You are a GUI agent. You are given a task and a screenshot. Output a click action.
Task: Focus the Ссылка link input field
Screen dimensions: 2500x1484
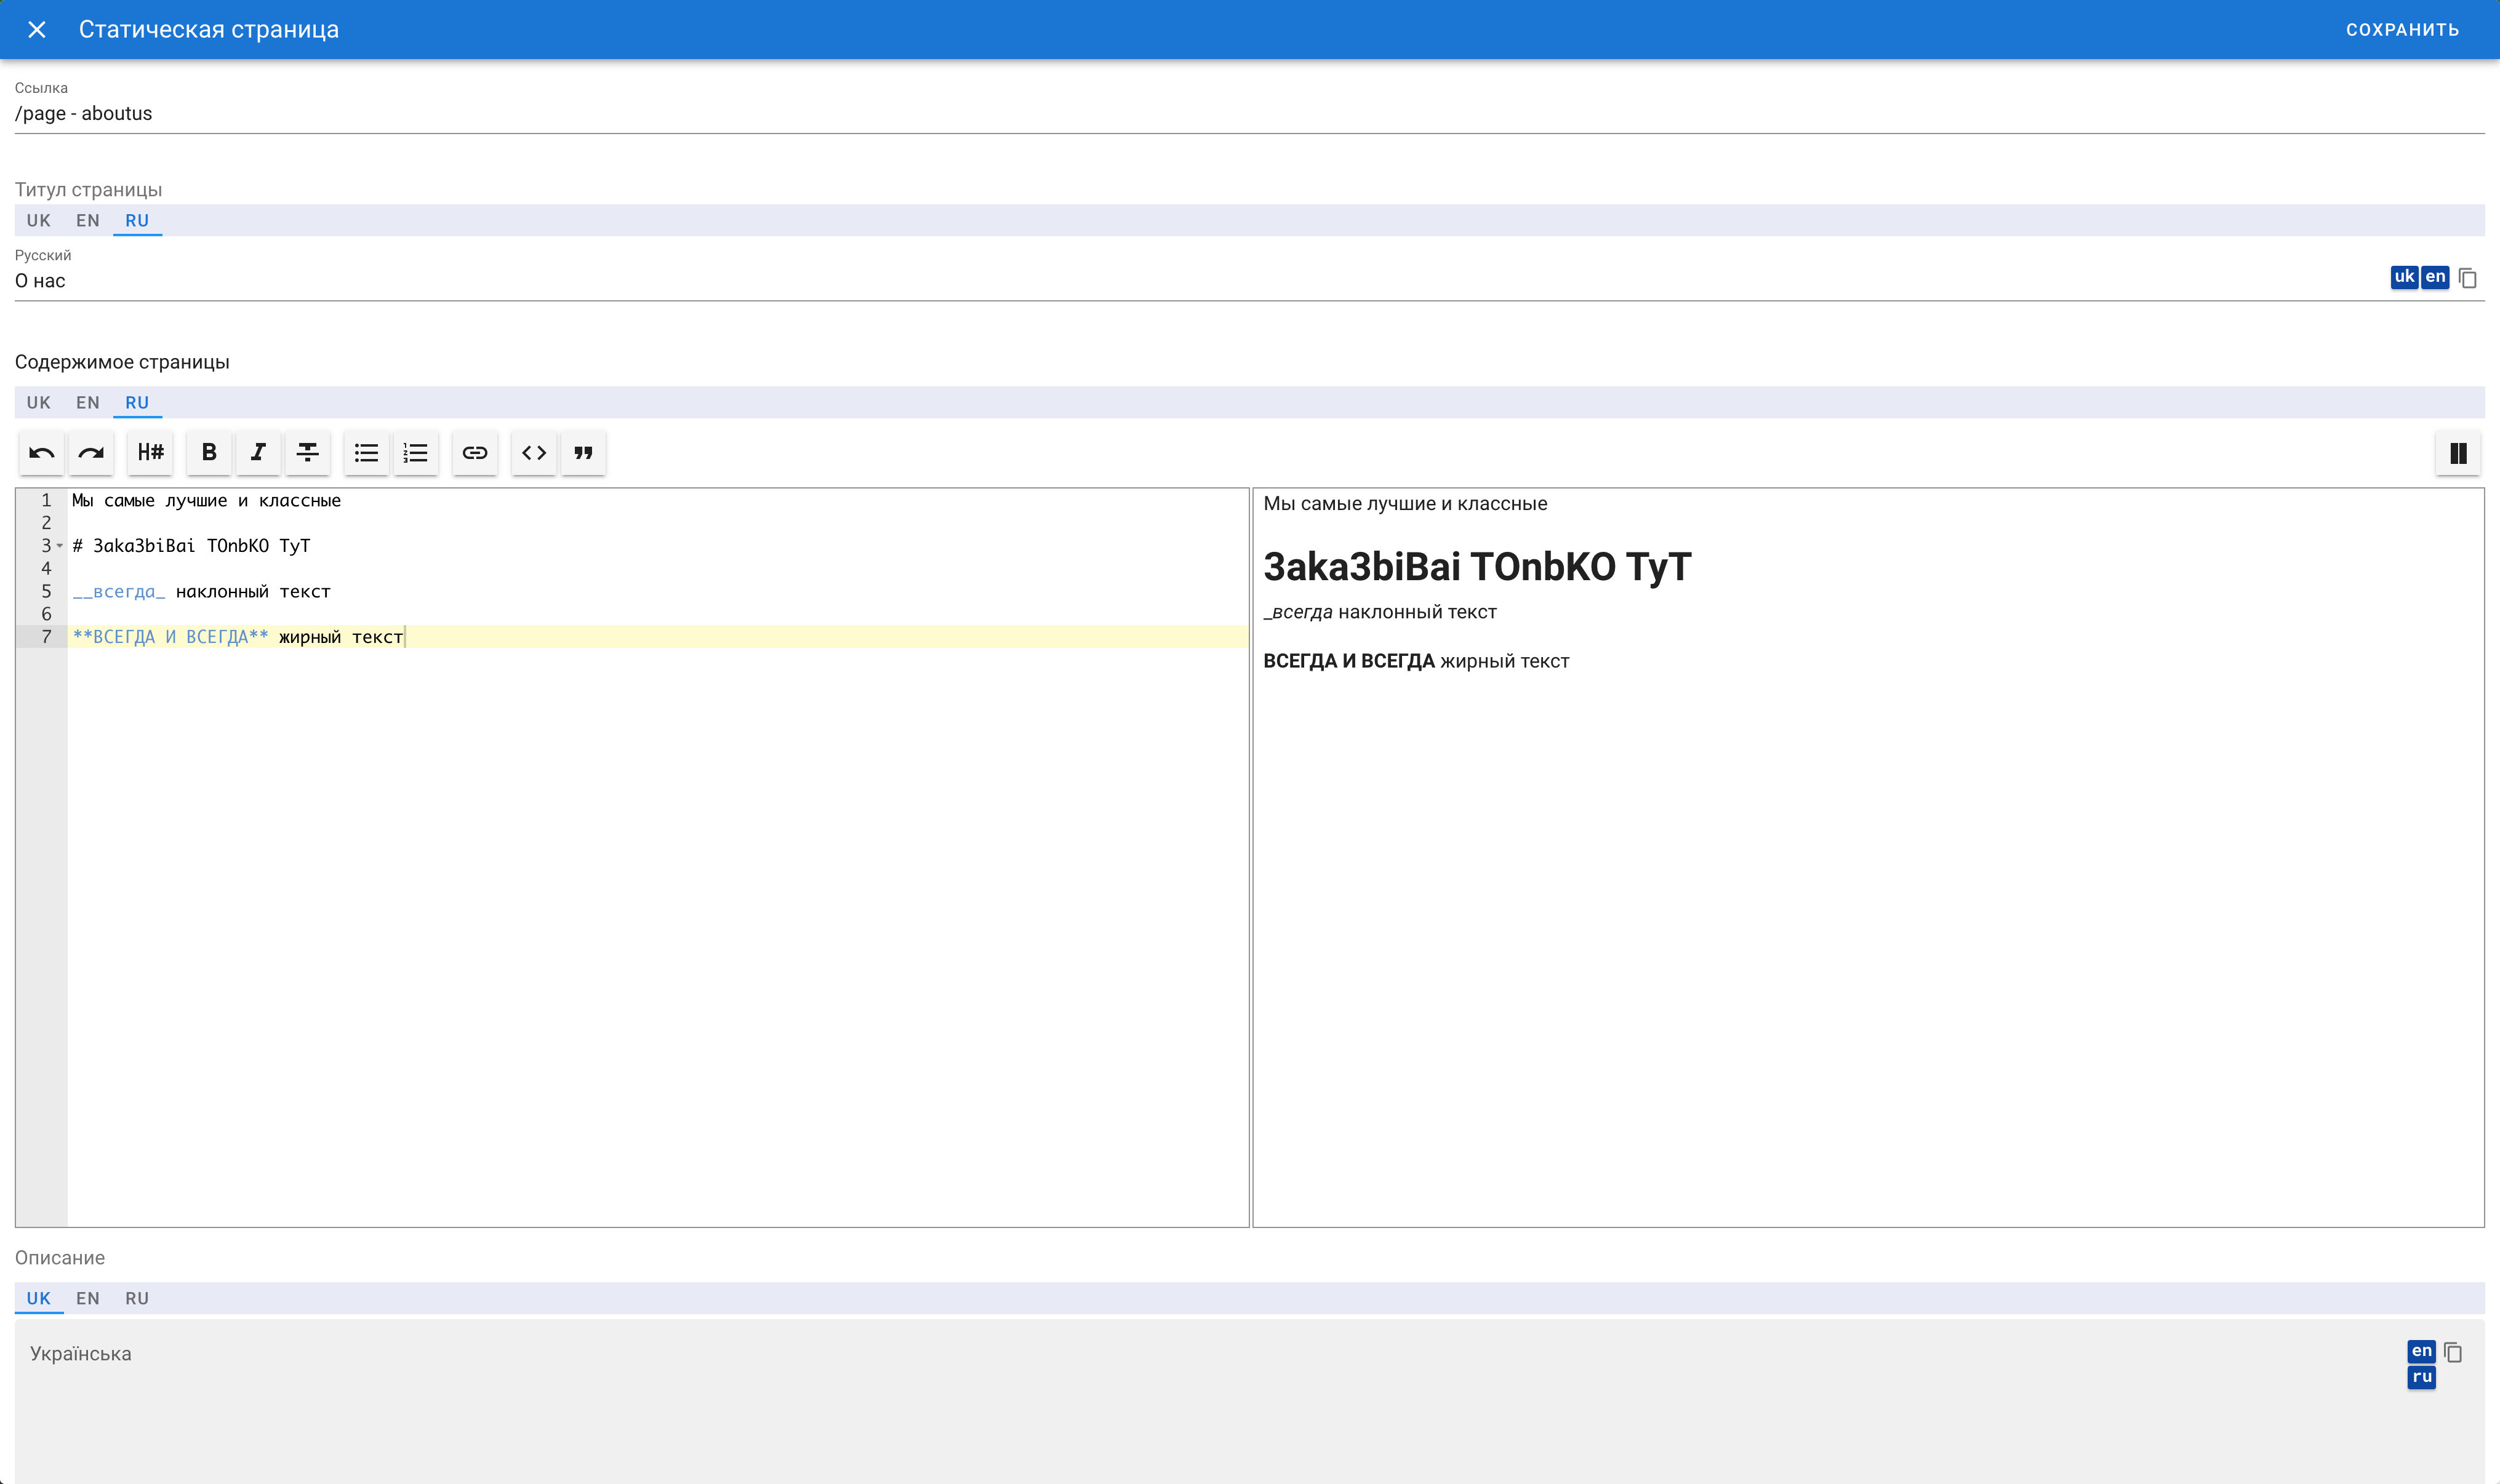(1249, 114)
